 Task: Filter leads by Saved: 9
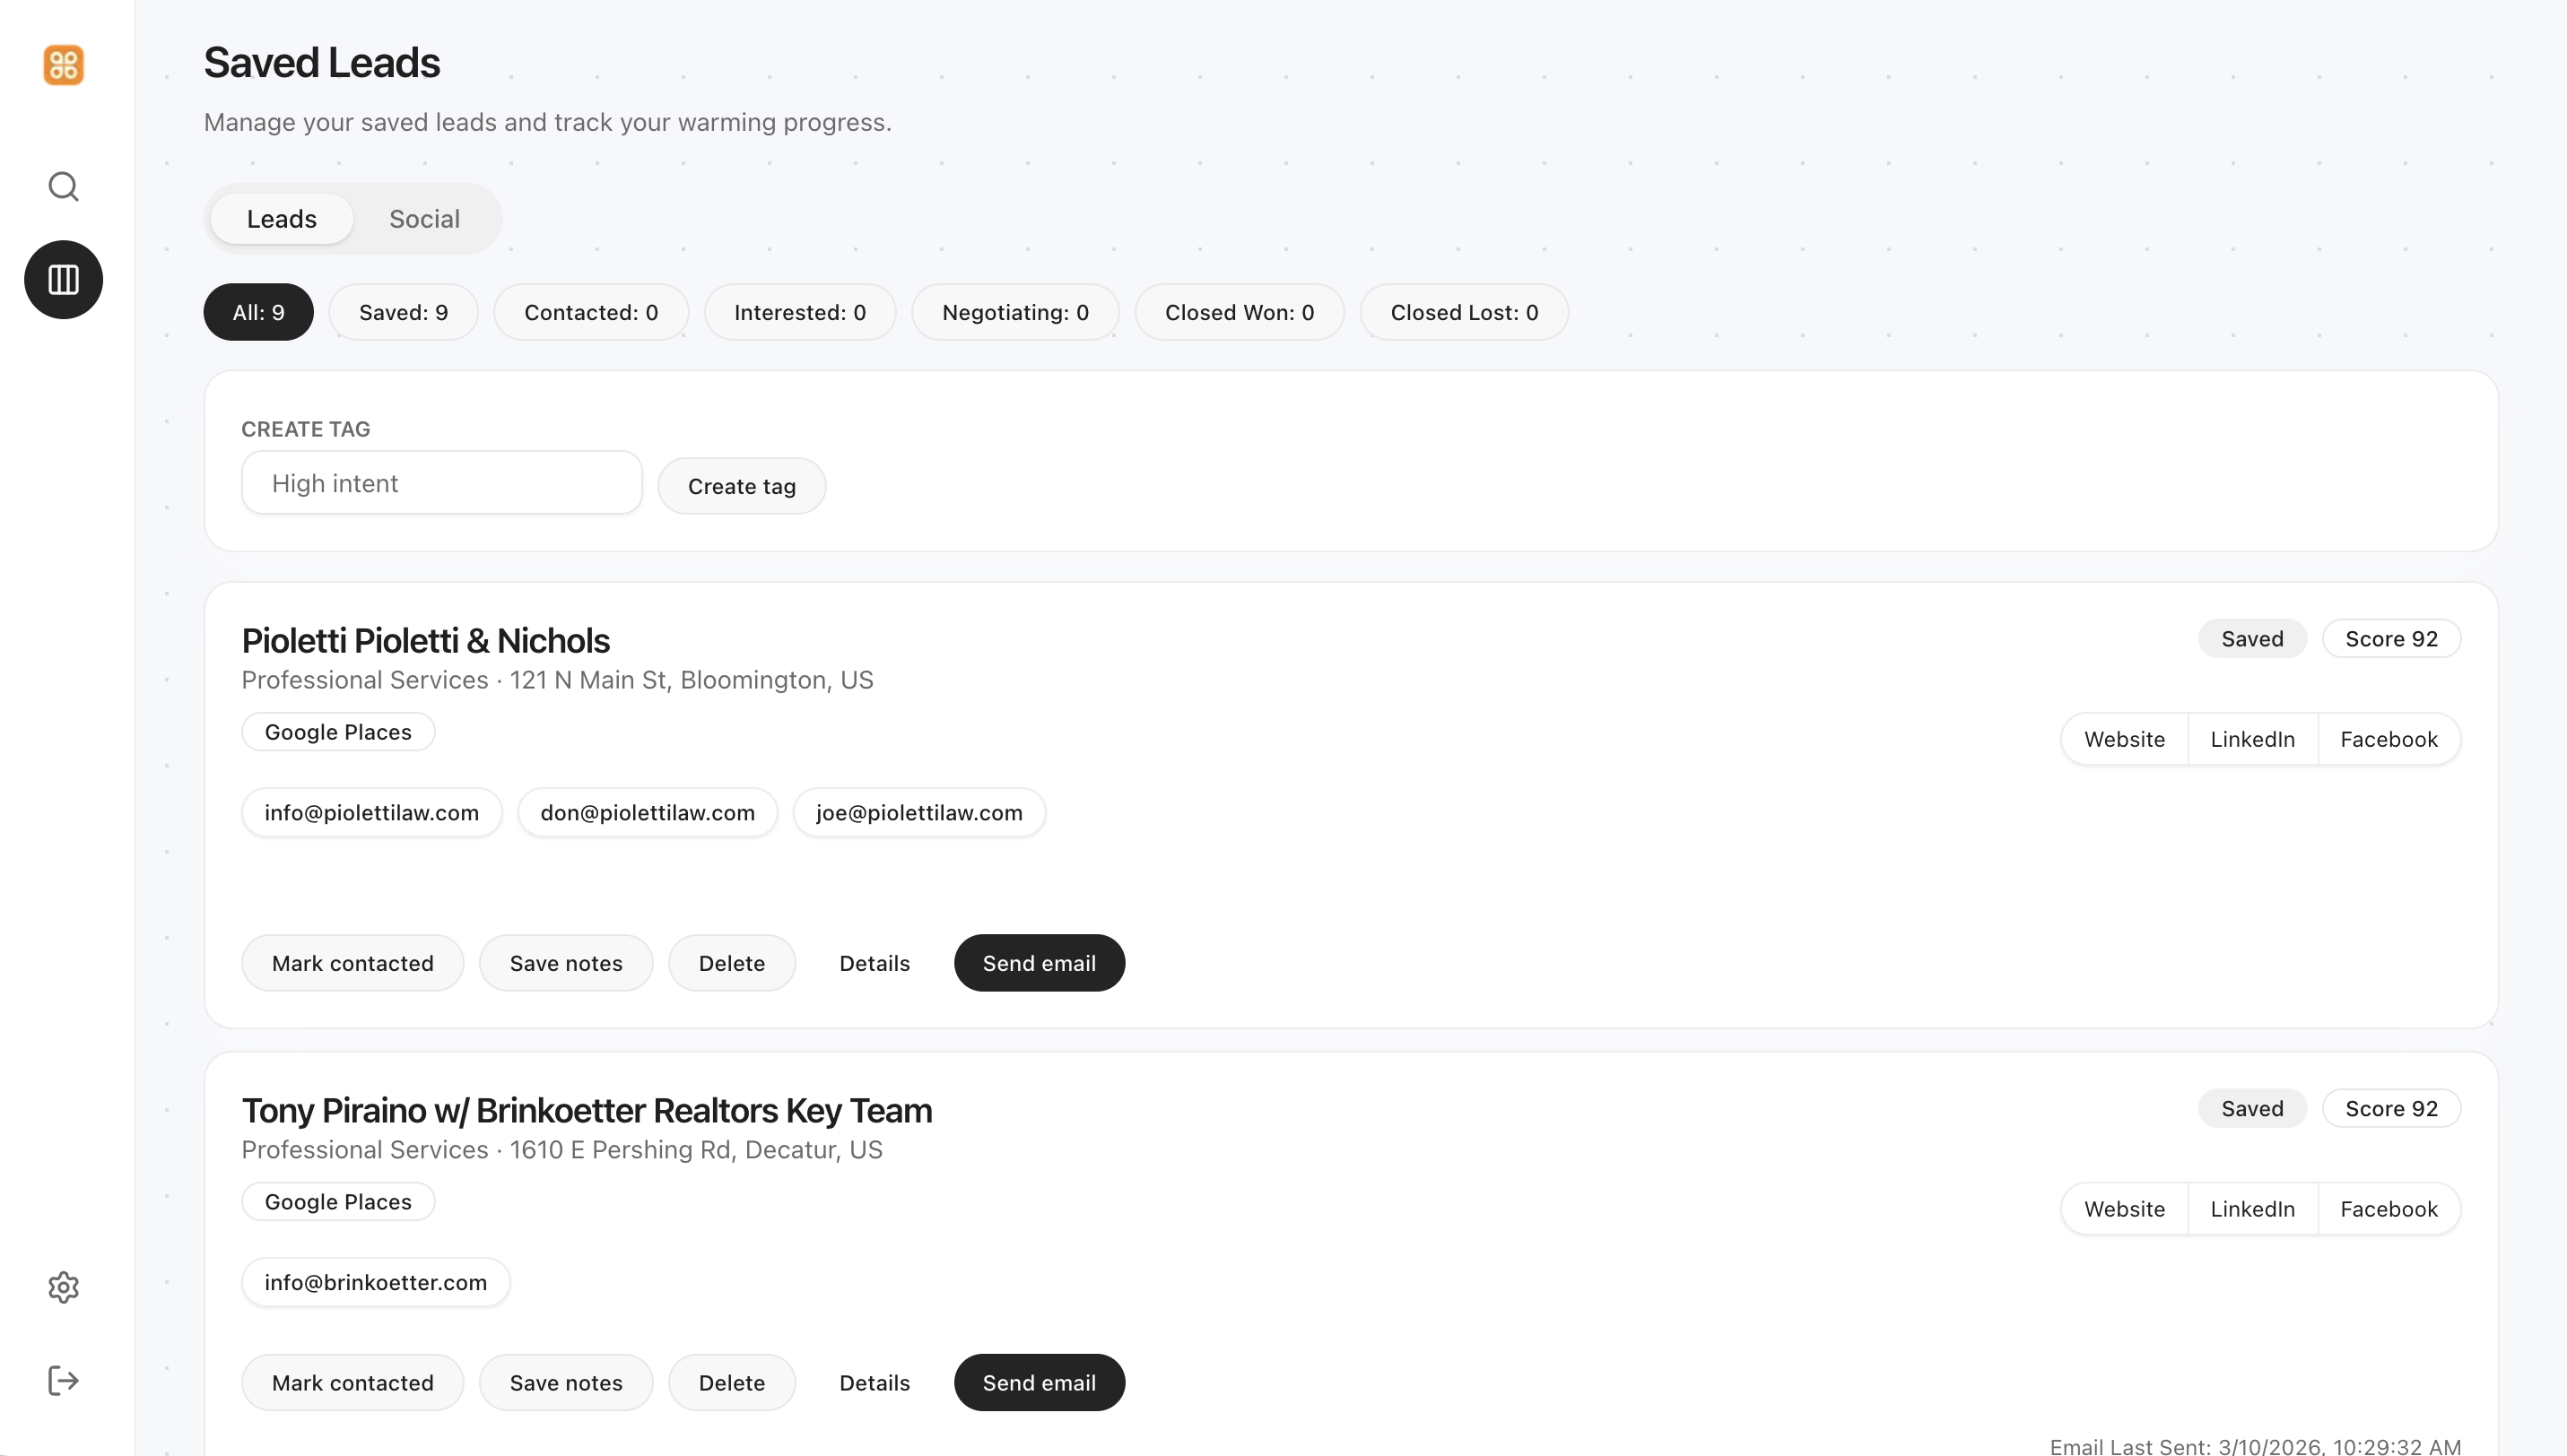click(403, 312)
